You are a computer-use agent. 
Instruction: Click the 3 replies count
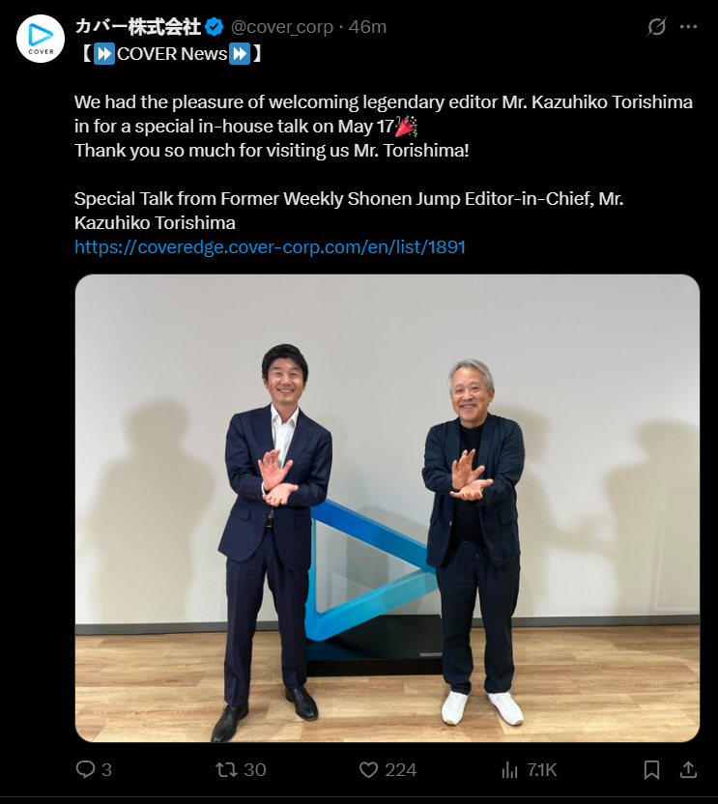(x=106, y=769)
